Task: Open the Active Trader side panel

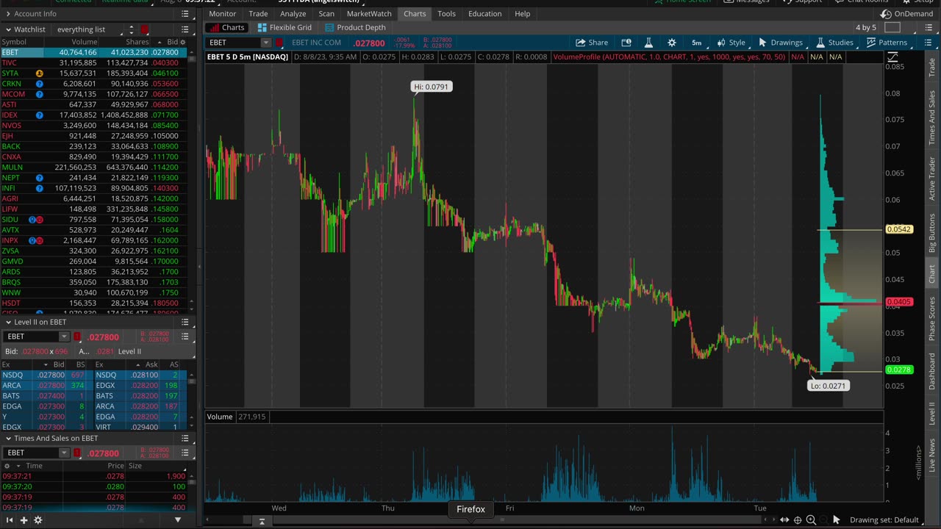Action: click(932, 179)
